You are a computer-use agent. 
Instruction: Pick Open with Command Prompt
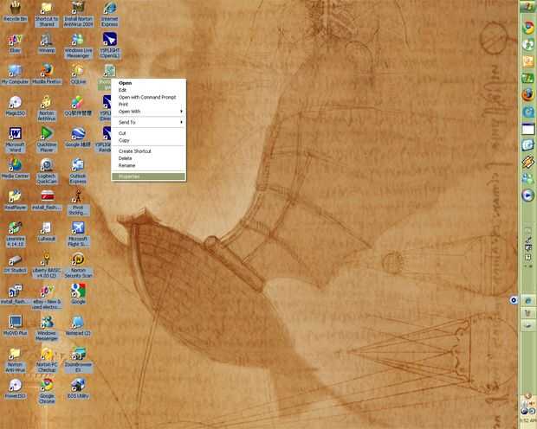click(149, 97)
